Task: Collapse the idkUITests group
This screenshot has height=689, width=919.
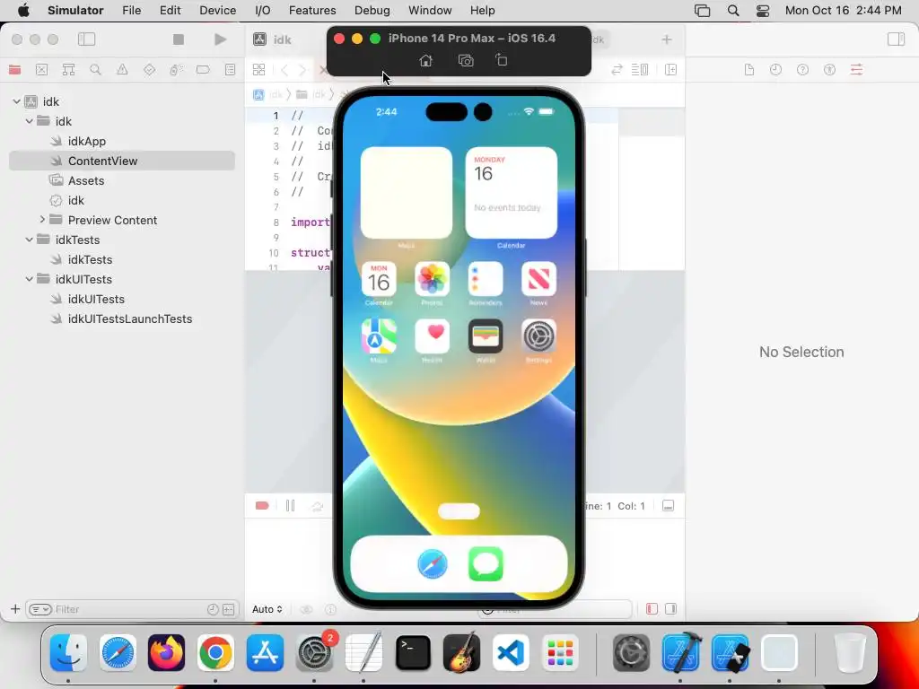Action: [x=30, y=279]
